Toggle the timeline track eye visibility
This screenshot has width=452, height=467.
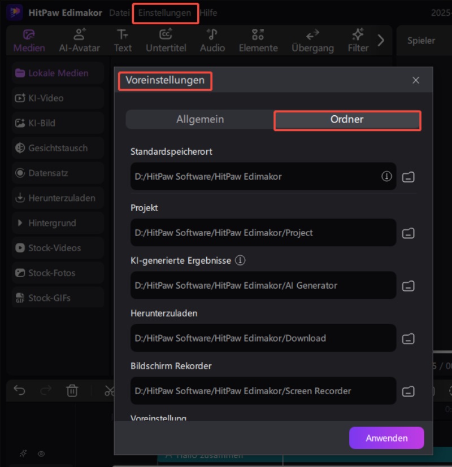click(x=41, y=453)
